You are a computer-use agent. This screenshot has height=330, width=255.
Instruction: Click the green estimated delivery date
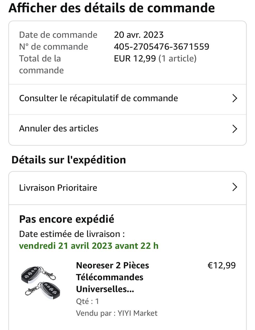(x=89, y=246)
